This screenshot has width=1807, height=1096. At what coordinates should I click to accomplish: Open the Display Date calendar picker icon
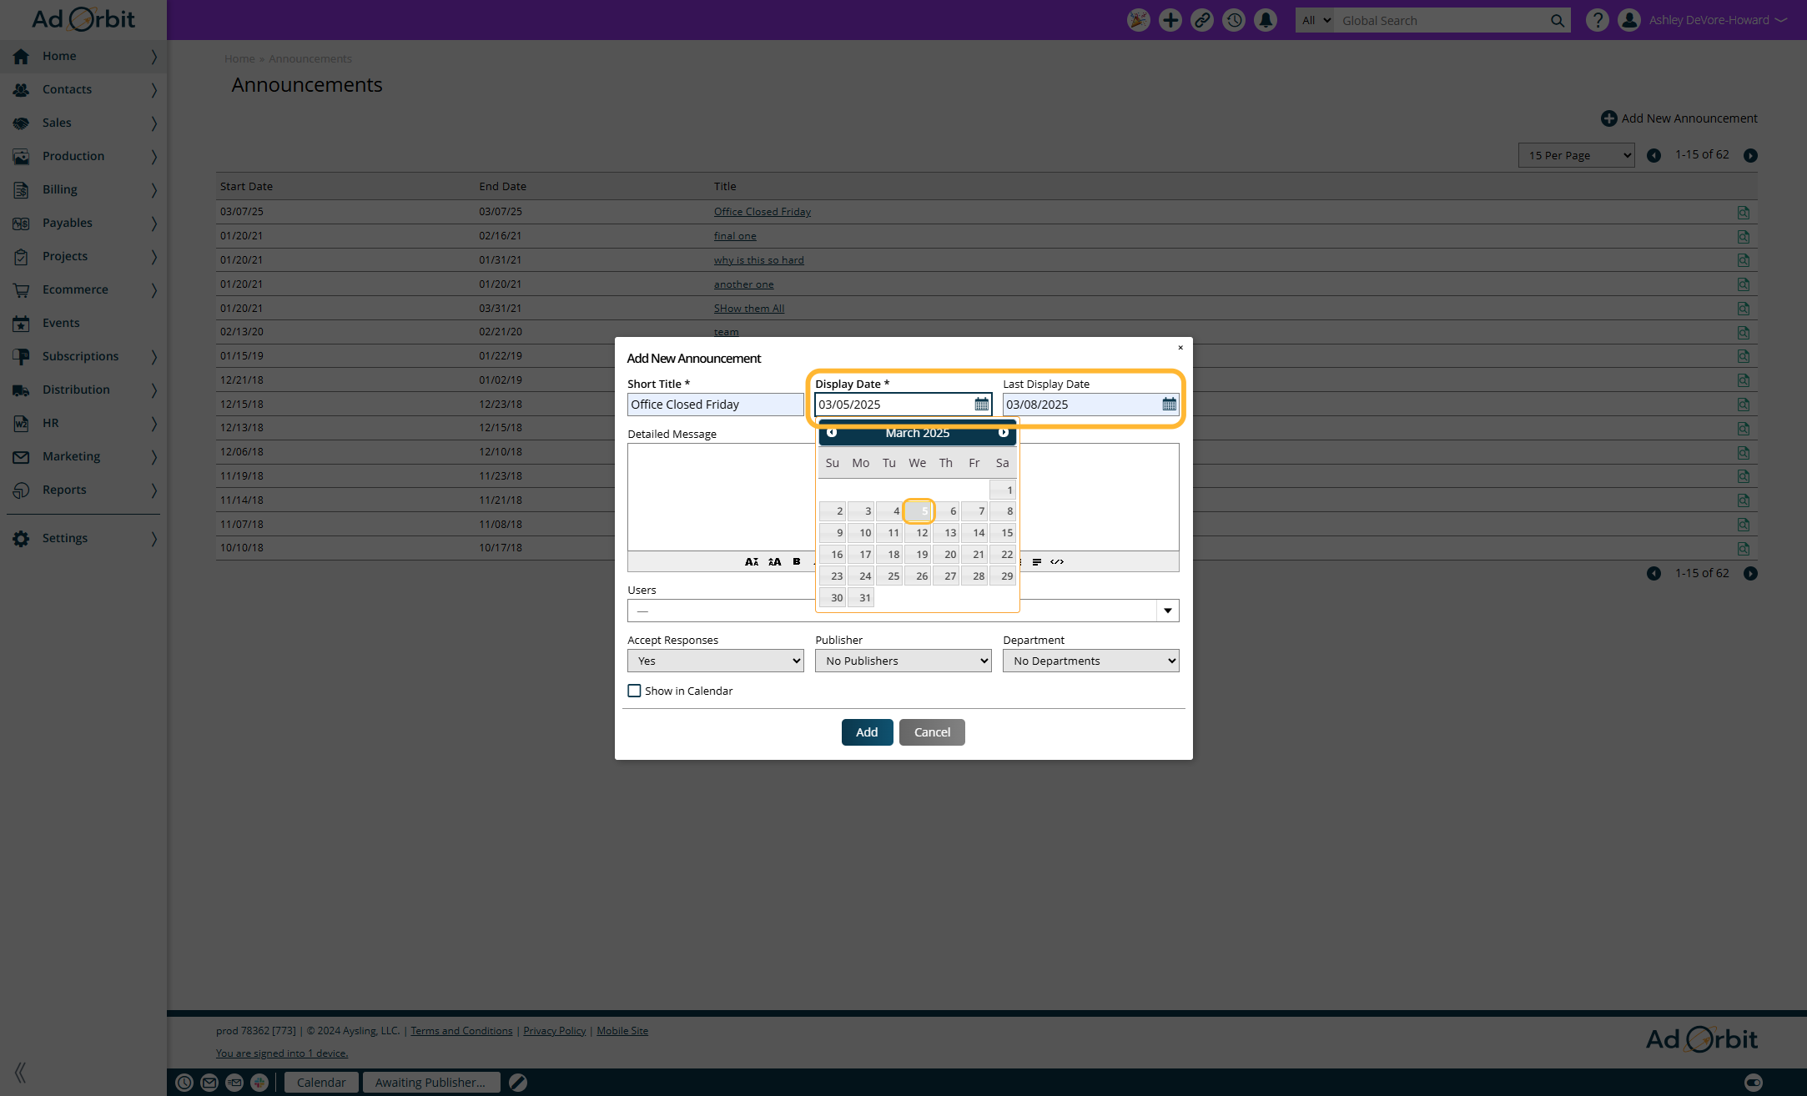coord(981,405)
